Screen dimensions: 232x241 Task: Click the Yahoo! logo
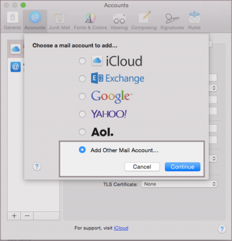tap(109, 114)
